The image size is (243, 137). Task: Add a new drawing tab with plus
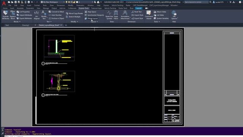pos(66,25)
